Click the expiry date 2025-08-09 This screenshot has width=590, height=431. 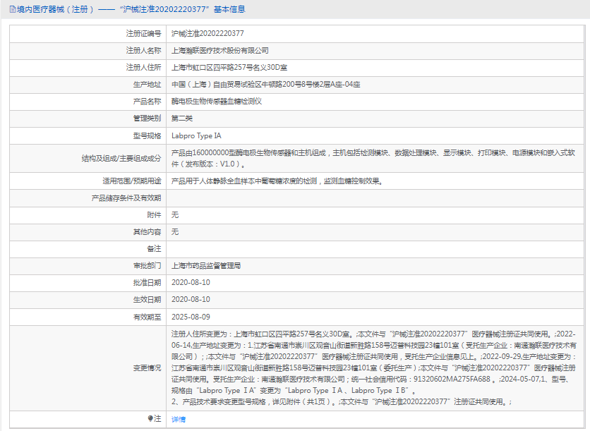[191, 317]
